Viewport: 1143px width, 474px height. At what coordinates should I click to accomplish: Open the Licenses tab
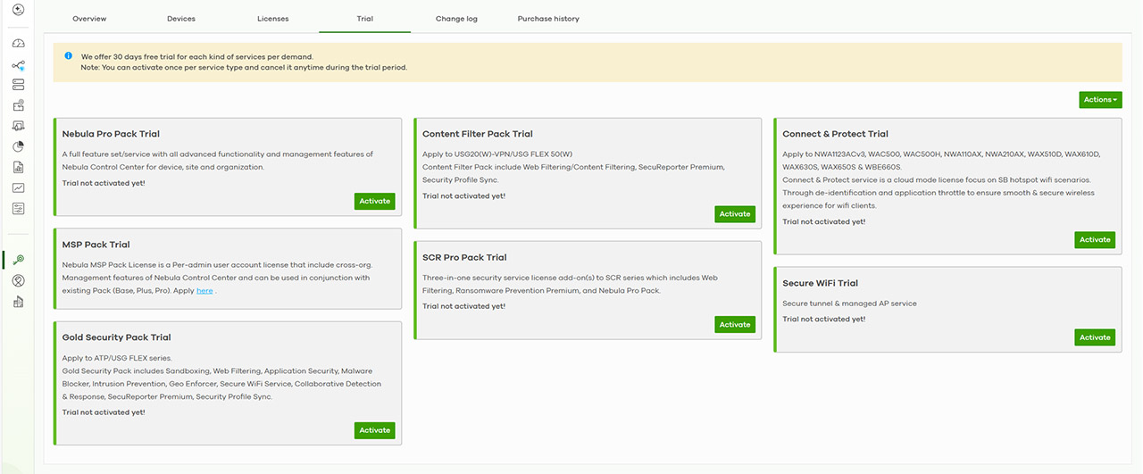point(272,19)
